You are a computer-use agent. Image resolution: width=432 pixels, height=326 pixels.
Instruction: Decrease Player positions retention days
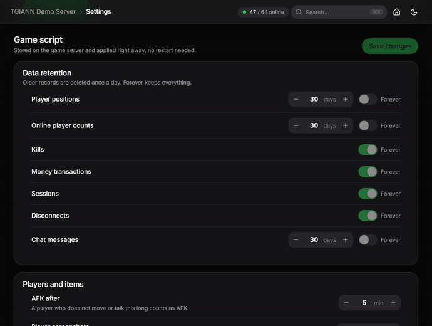click(x=296, y=99)
